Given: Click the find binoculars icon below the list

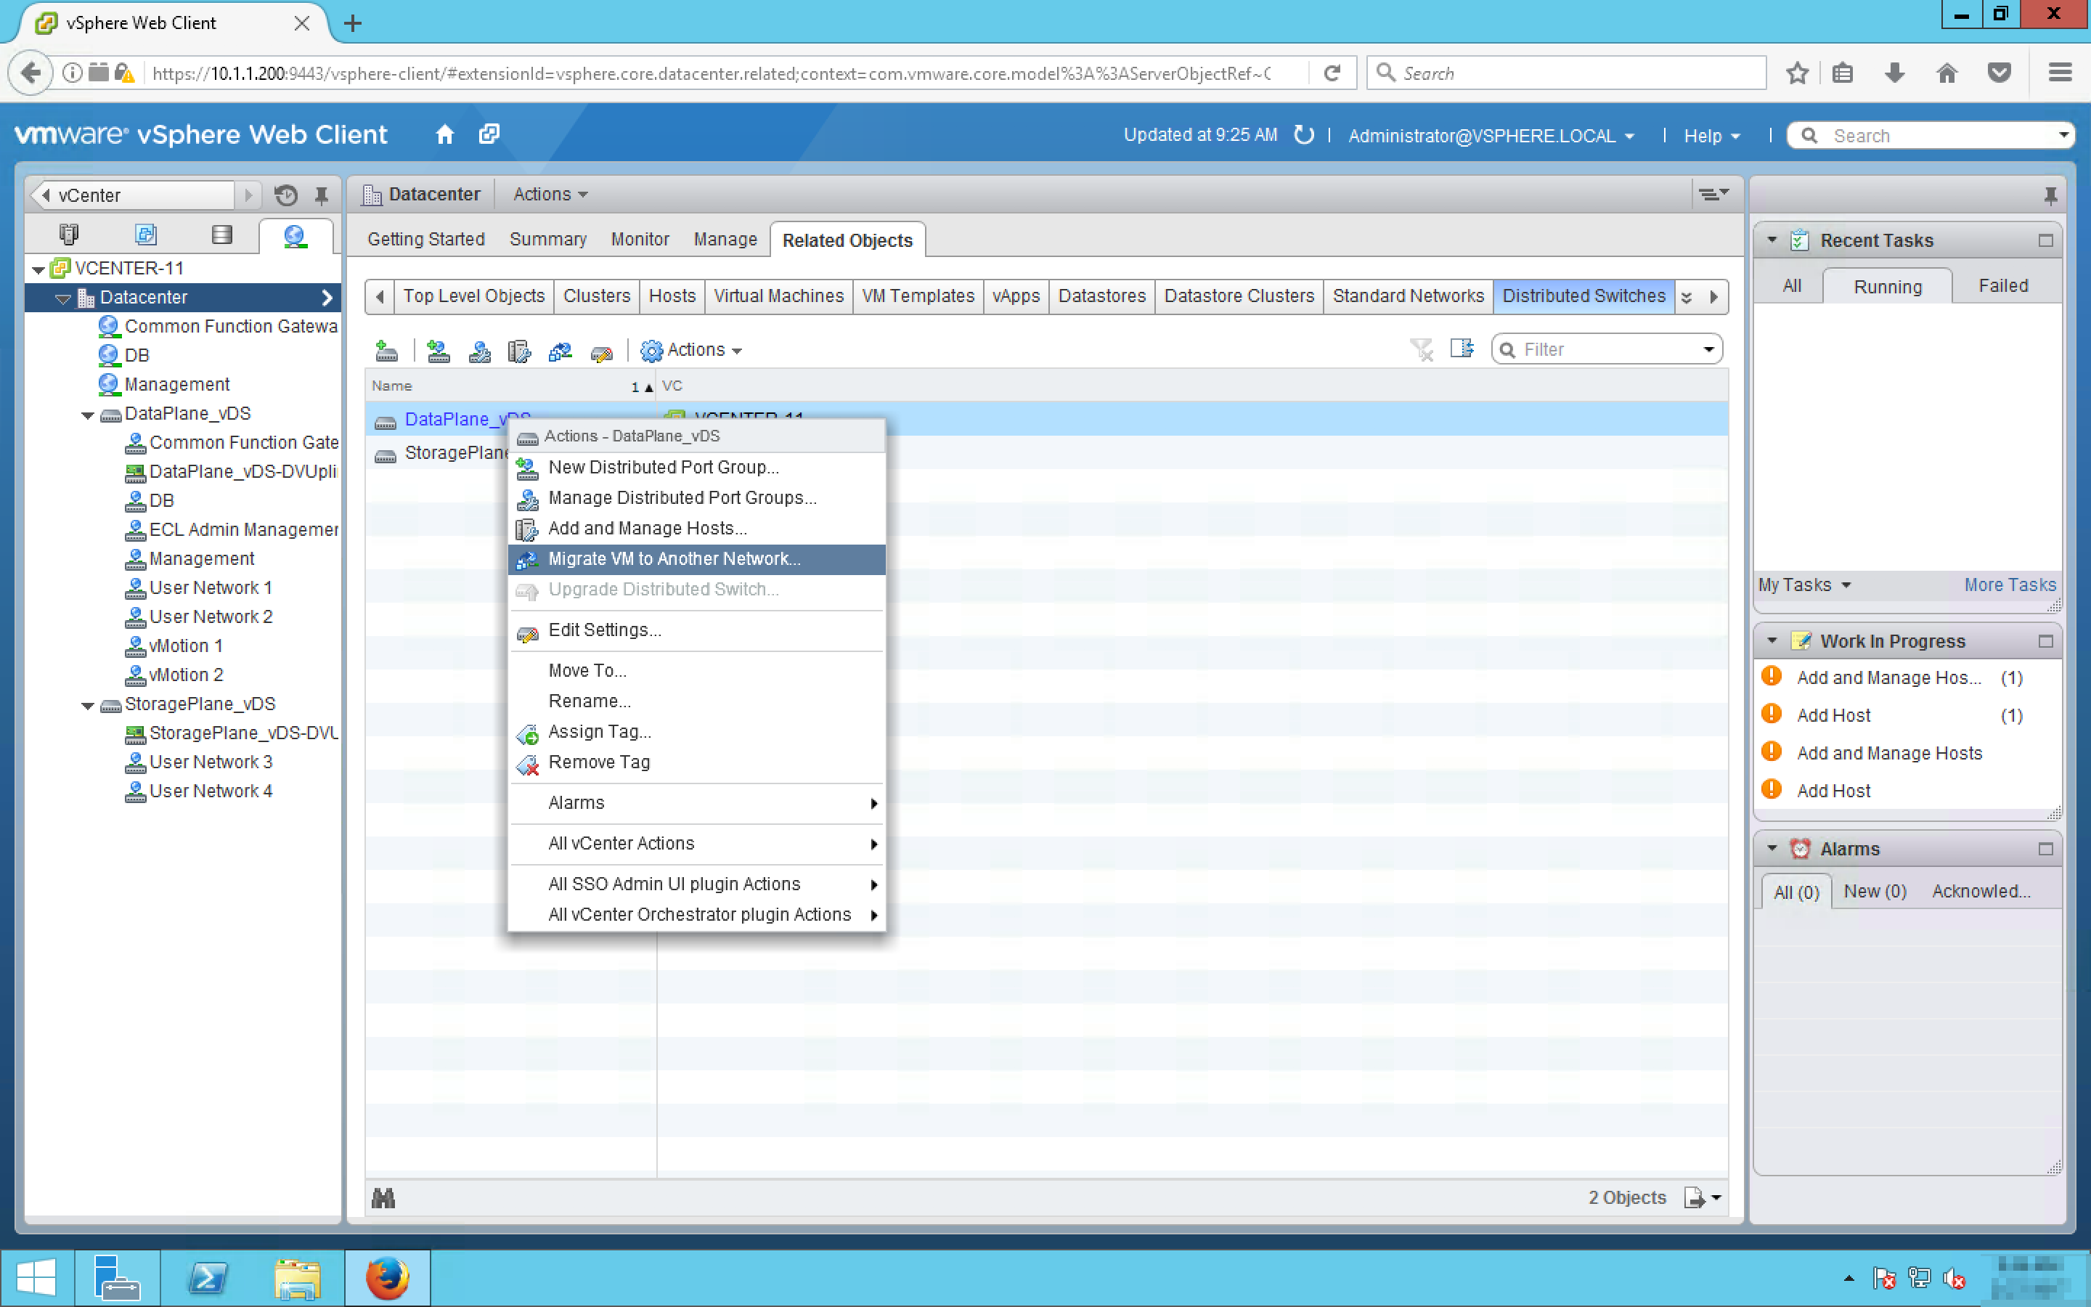Looking at the screenshot, I should coord(383,1198).
